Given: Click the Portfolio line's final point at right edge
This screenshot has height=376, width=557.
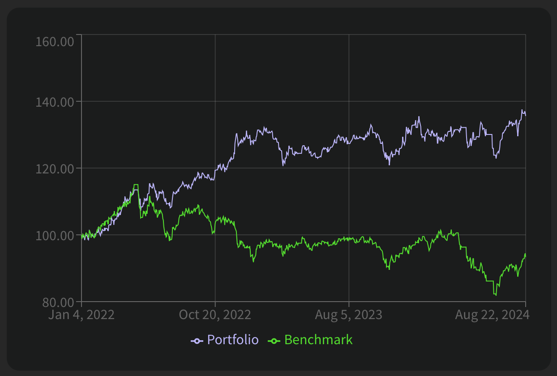Looking at the screenshot, I should point(525,116).
